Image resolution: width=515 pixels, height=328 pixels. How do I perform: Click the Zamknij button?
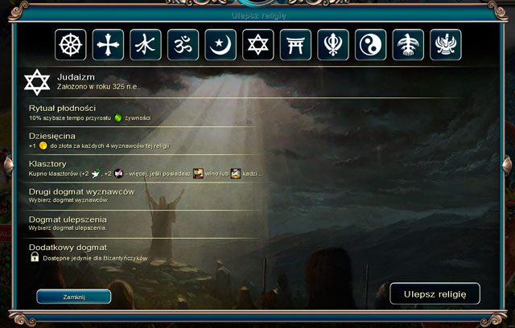(74, 297)
